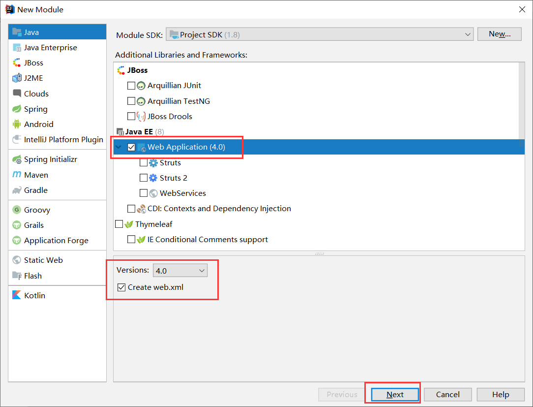533x407 pixels.
Task: Click the Thymeleaf leaf icon
Action: (129, 224)
